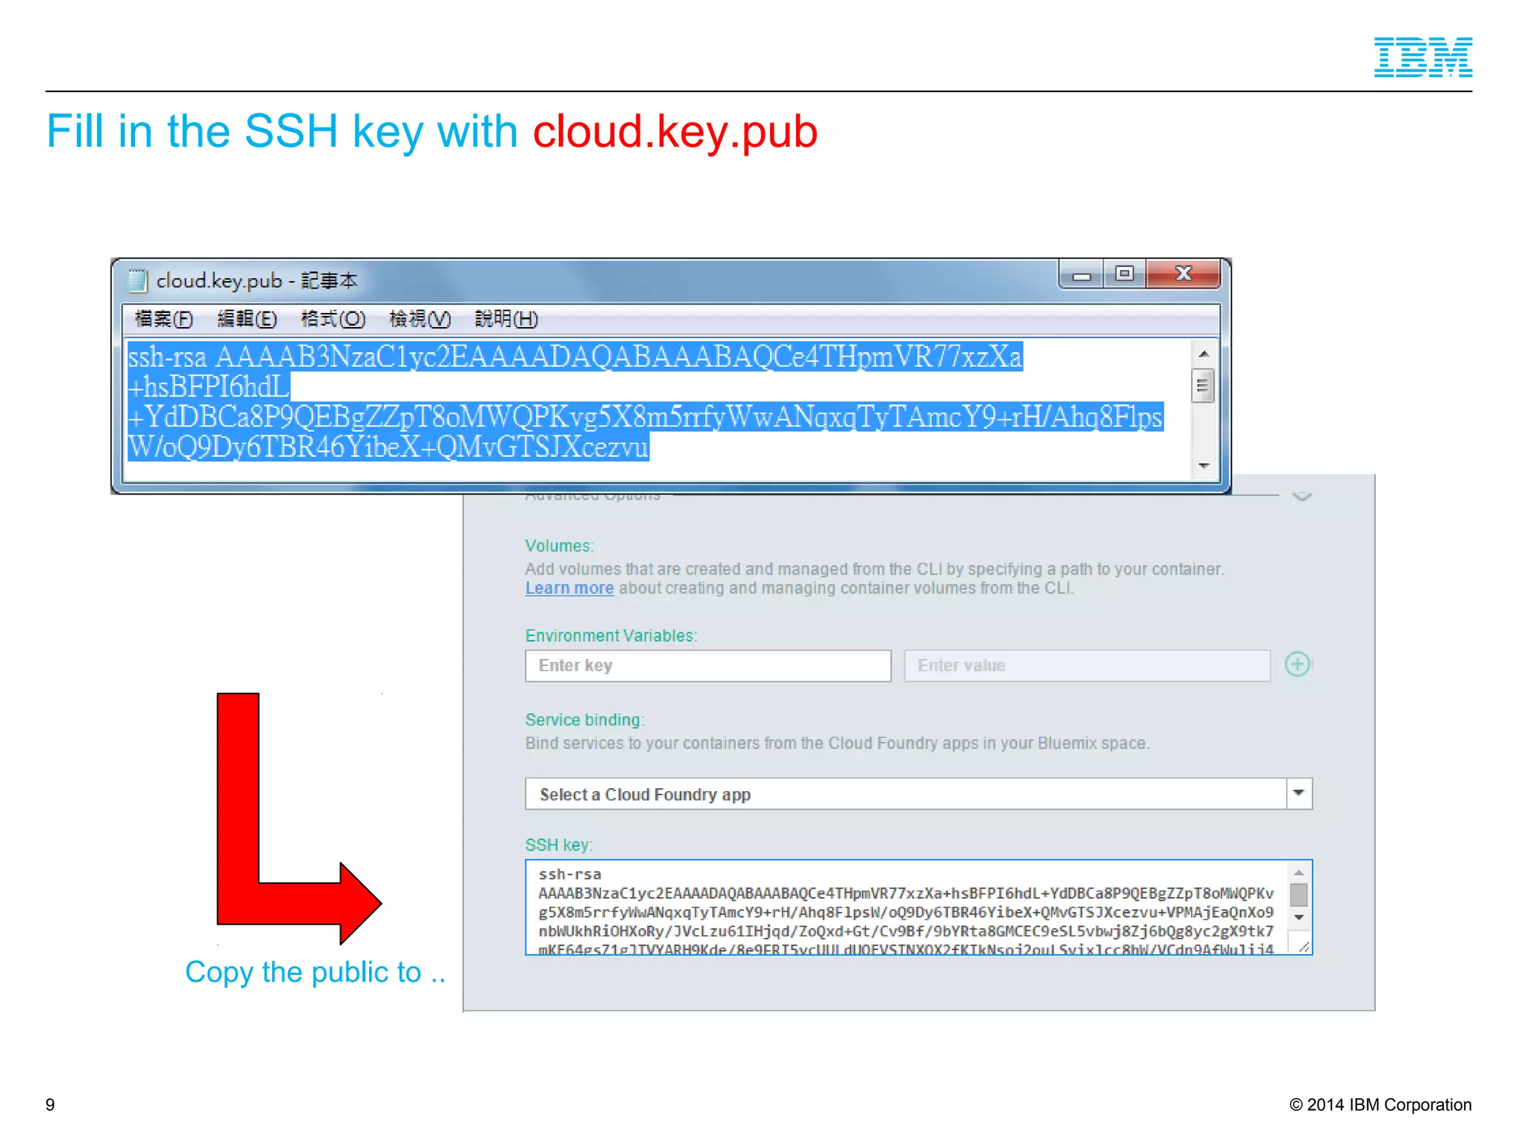This screenshot has width=1518, height=1139.
Task: Open the 編輯(E) menu in Notepad
Action: click(247, 319)
